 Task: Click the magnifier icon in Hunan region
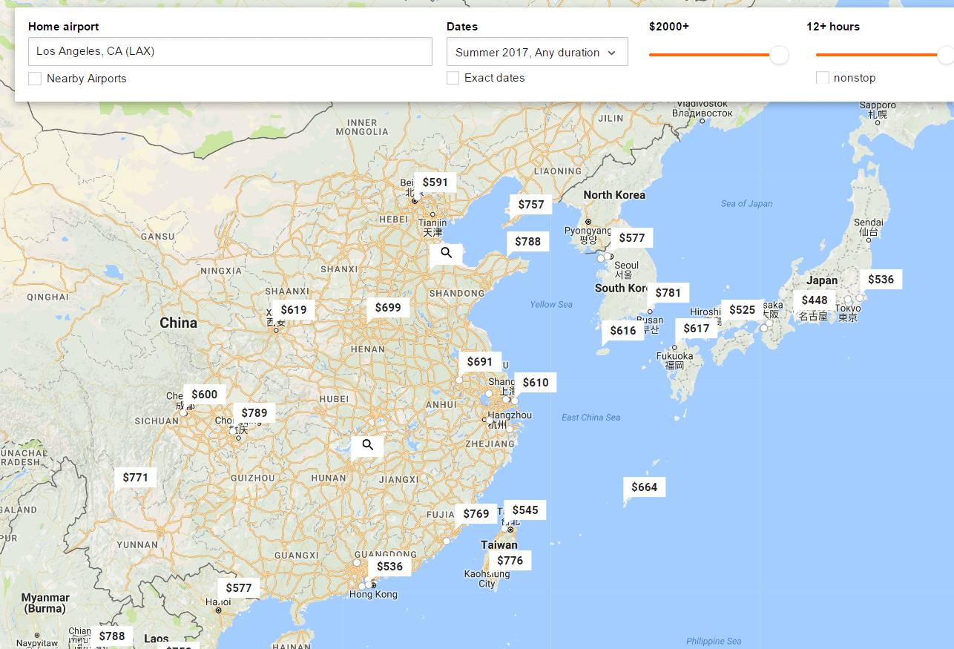pyautogui.click(x=367, y=445)
